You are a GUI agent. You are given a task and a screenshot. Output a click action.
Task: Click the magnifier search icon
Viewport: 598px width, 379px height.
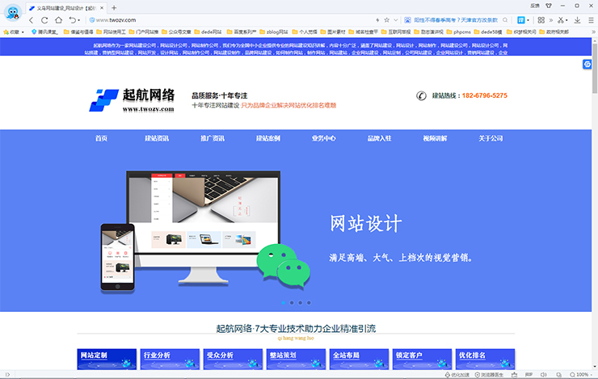(505, 20)
